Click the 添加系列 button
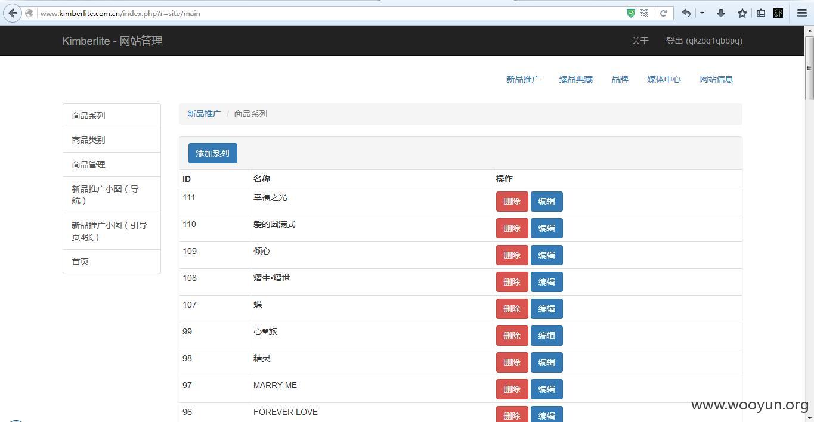This screenshot has width=814, height=422. pos(213,153)
